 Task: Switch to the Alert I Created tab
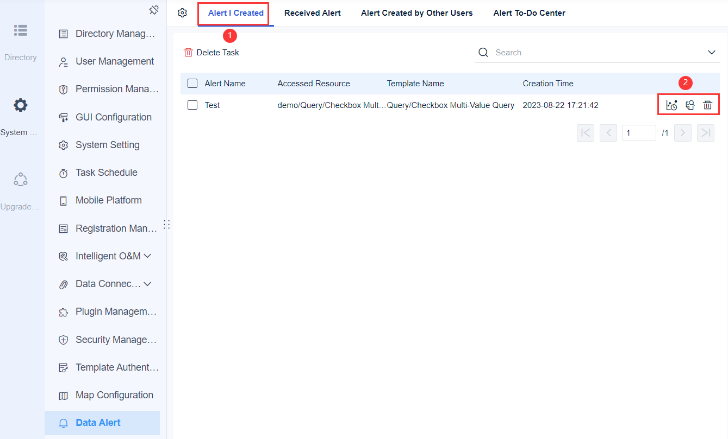point(236,13)
